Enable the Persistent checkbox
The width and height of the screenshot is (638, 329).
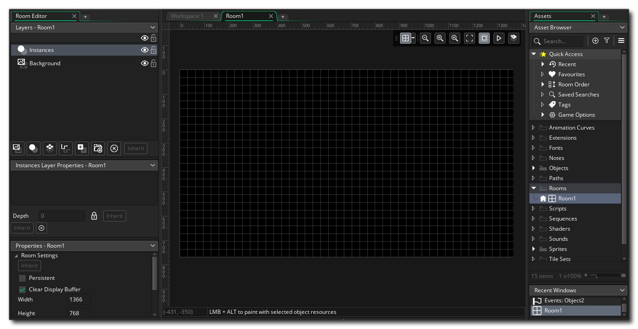click(22, 278)
